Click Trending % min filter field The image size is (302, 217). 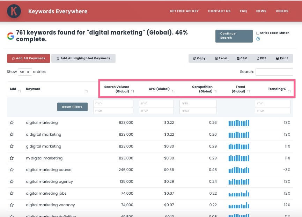(273, 103)
